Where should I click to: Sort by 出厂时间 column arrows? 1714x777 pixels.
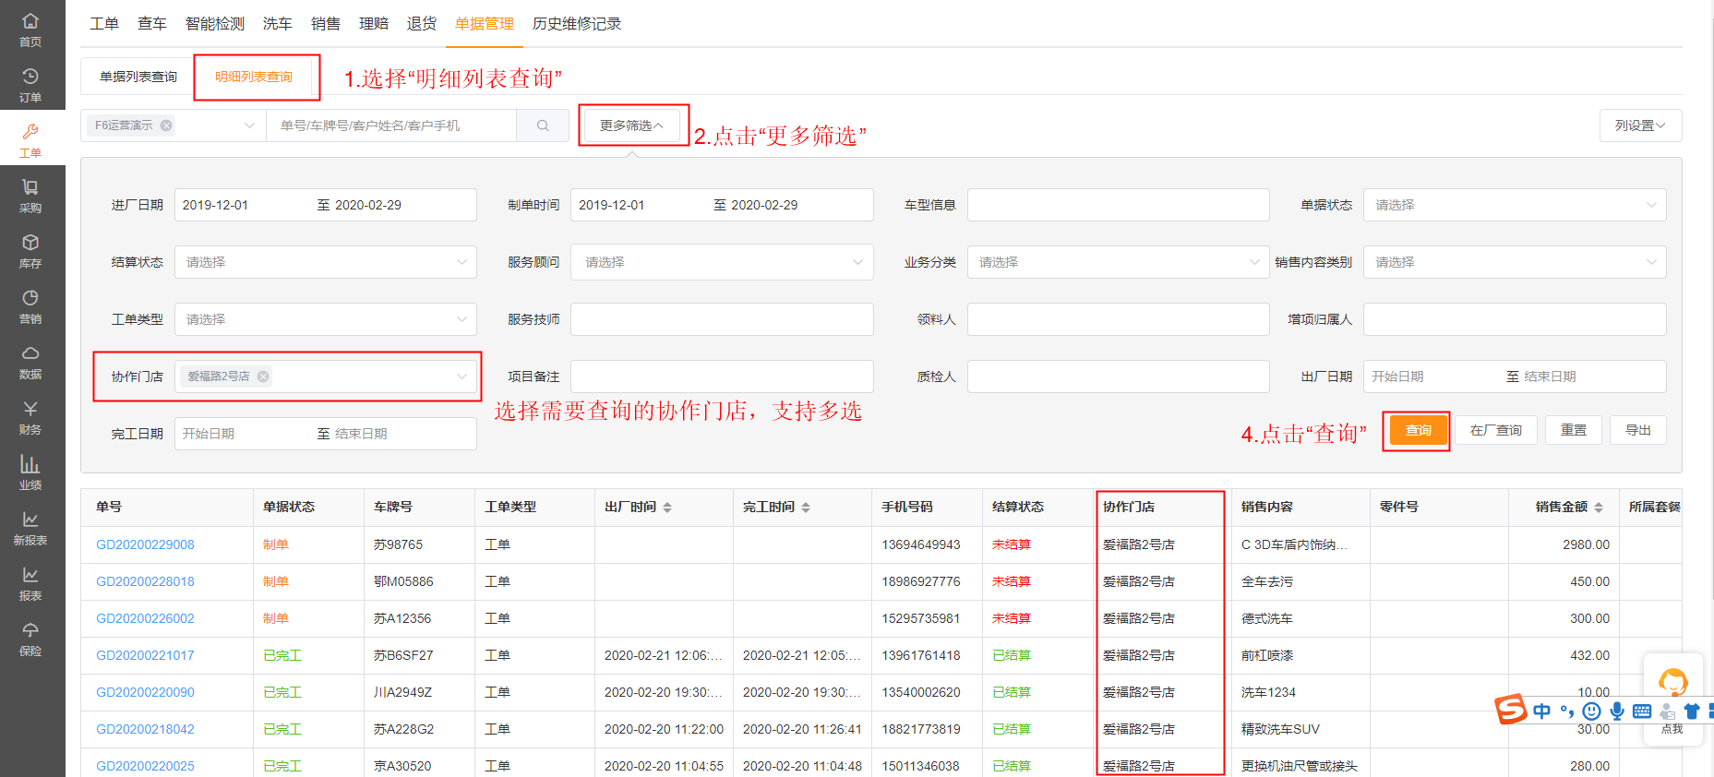[667, 508]
